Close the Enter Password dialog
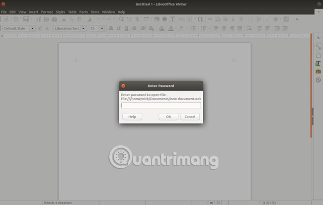Image resolution: width=323 pixels, height=205 pixels. tap(123, 86)
